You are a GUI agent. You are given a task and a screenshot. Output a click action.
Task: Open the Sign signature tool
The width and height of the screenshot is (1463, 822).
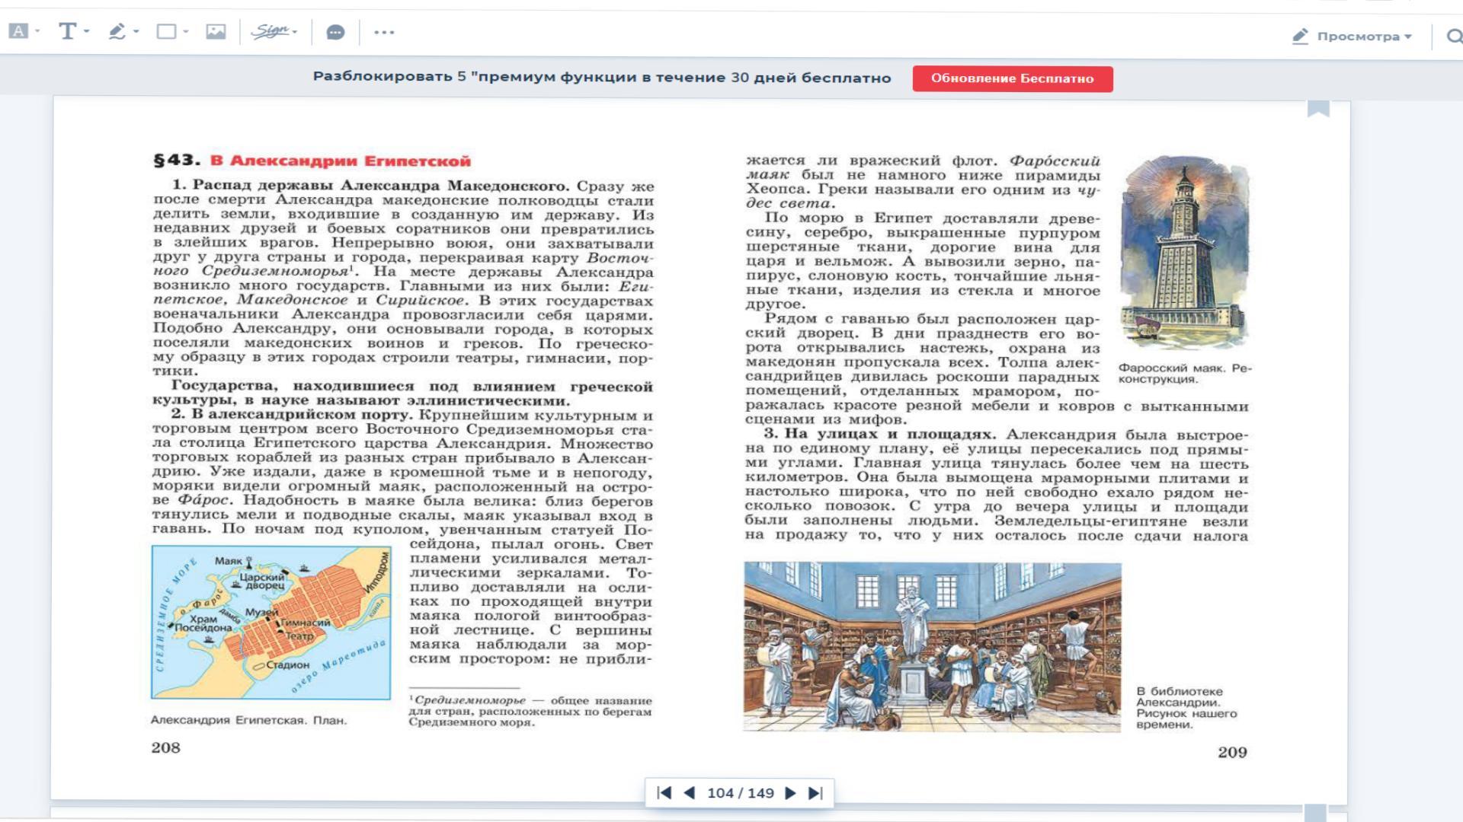pos(271,31)
